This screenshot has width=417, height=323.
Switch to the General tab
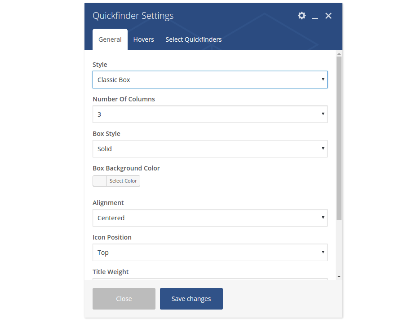coord(110,39)
